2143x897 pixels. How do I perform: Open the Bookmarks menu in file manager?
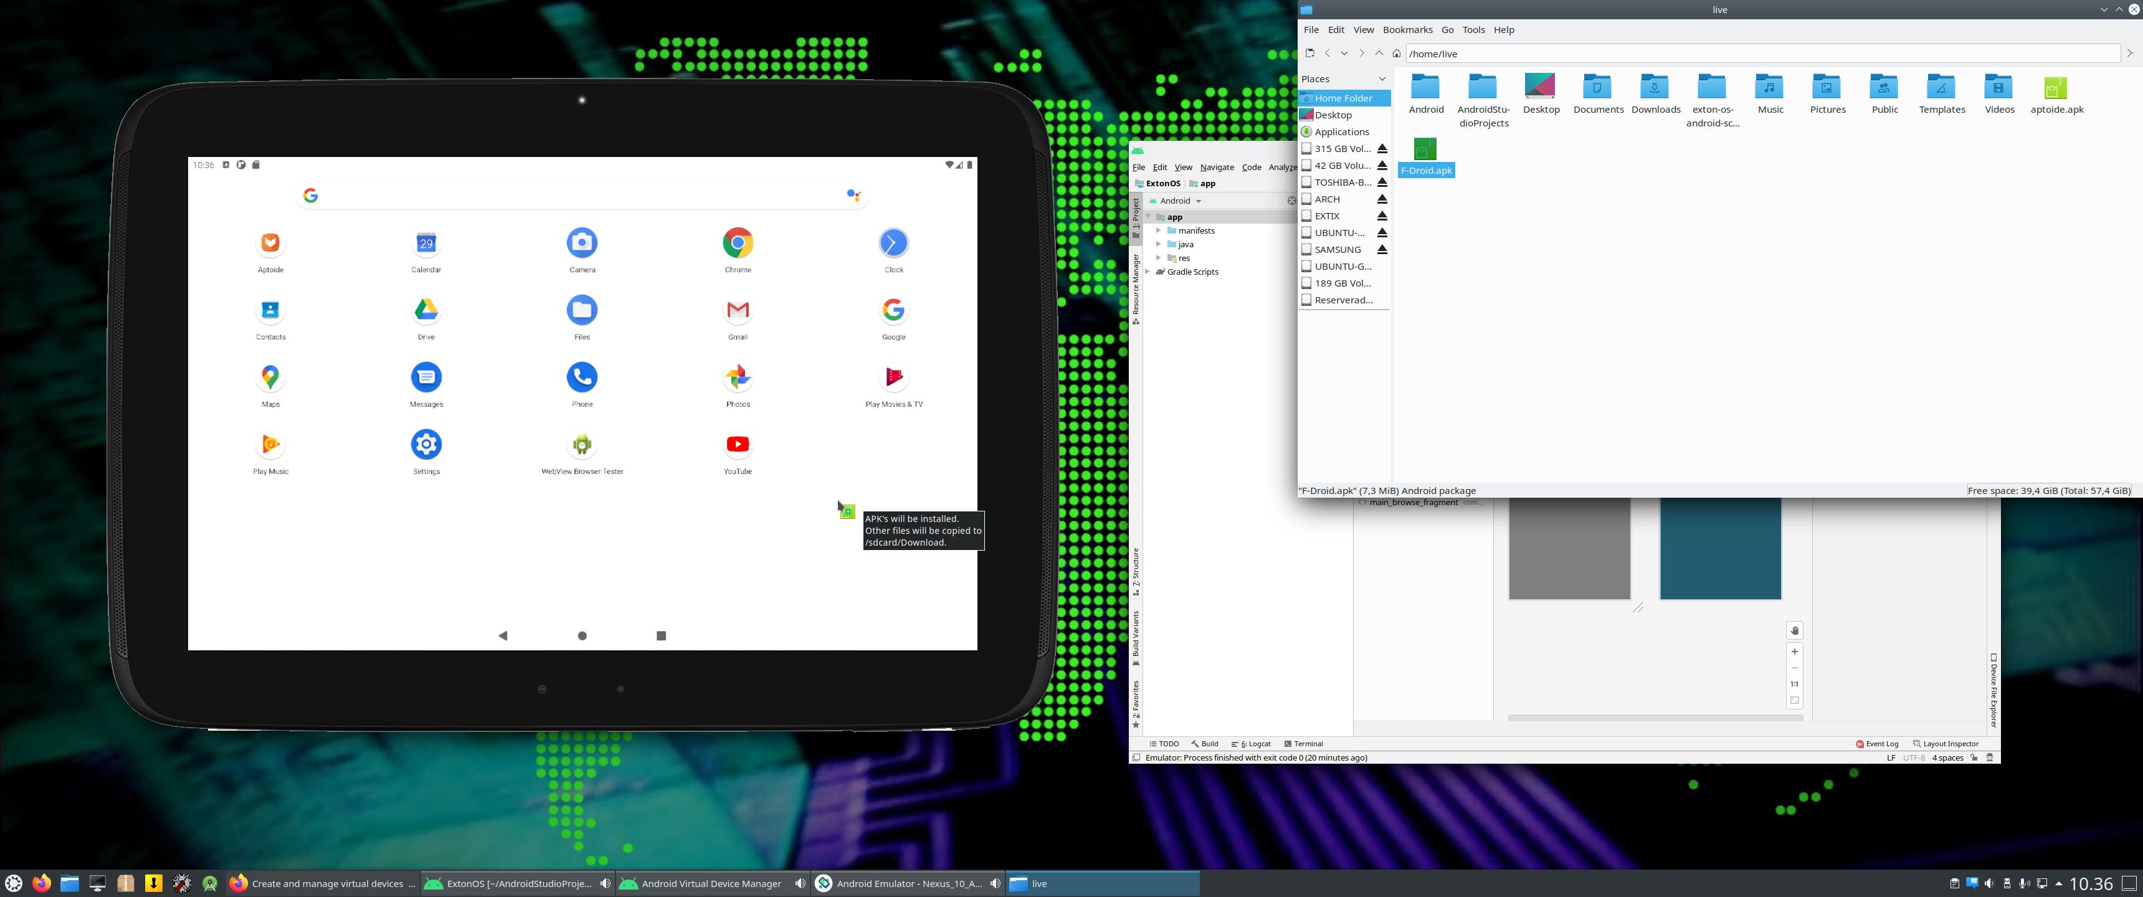1408,30
